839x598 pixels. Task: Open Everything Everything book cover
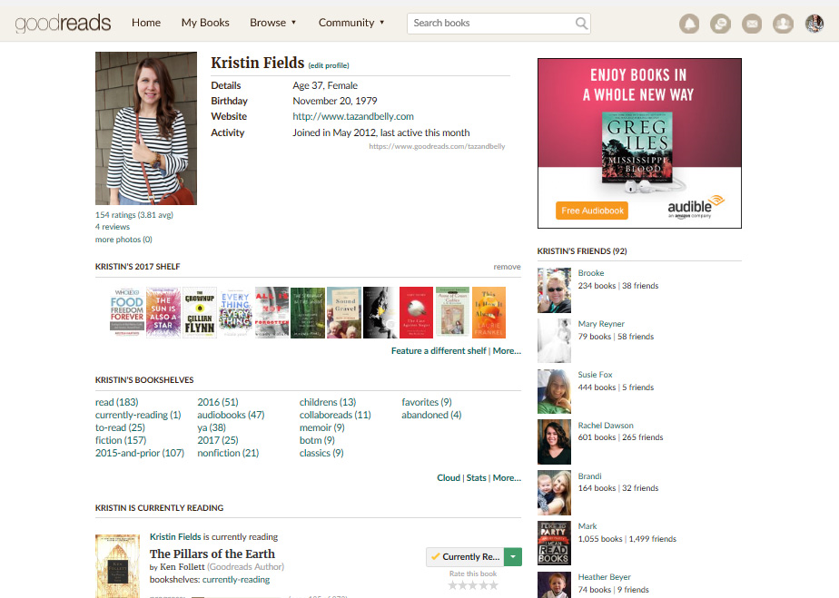coord(235,312)
